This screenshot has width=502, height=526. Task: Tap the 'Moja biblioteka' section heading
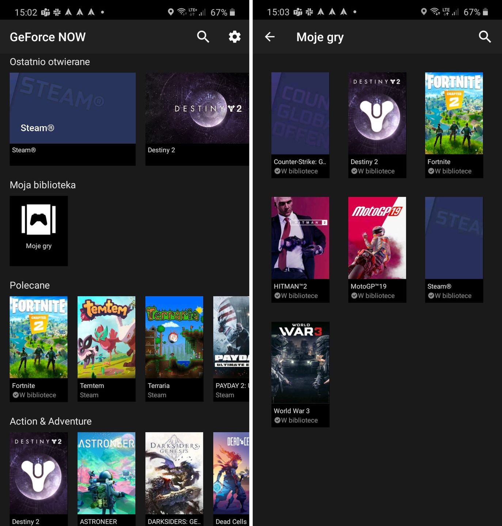pyautogui.click(x=43, y=185)
